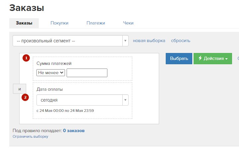
Task: Click the blue Выбрать button
Action: click(179, 59)
